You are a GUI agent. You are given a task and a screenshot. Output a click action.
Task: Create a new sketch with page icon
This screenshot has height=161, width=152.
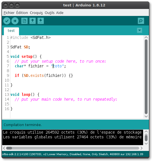tap(24, 21)
